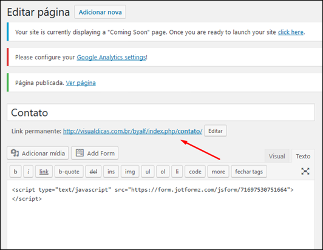Click the 'Link permanente:' label

pos(36,131)
